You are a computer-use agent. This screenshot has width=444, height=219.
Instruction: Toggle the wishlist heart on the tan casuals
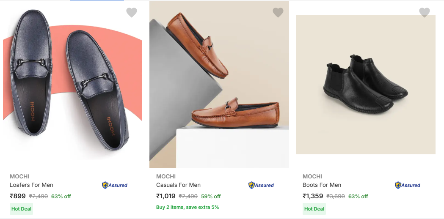click(x=278, y=13)
